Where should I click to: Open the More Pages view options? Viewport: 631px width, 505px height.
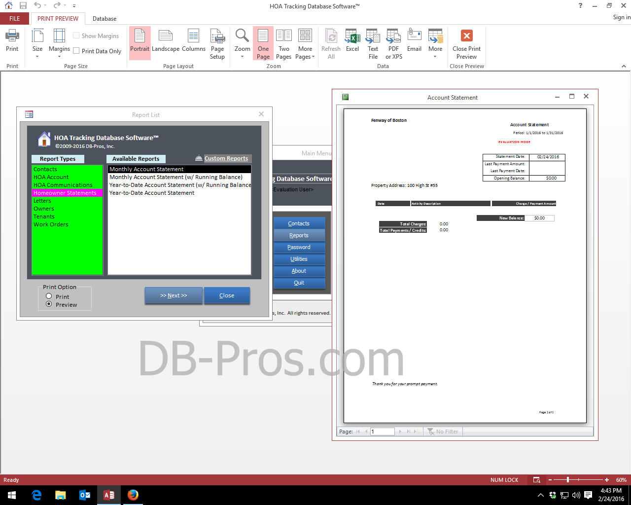pyautogui.click(x=305, y=43)
